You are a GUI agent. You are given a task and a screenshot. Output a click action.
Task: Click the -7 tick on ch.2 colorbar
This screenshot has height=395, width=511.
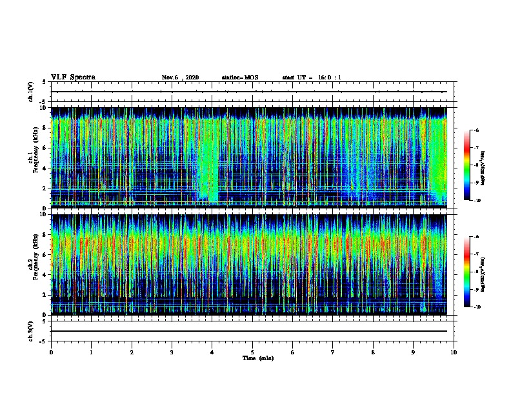476,254
